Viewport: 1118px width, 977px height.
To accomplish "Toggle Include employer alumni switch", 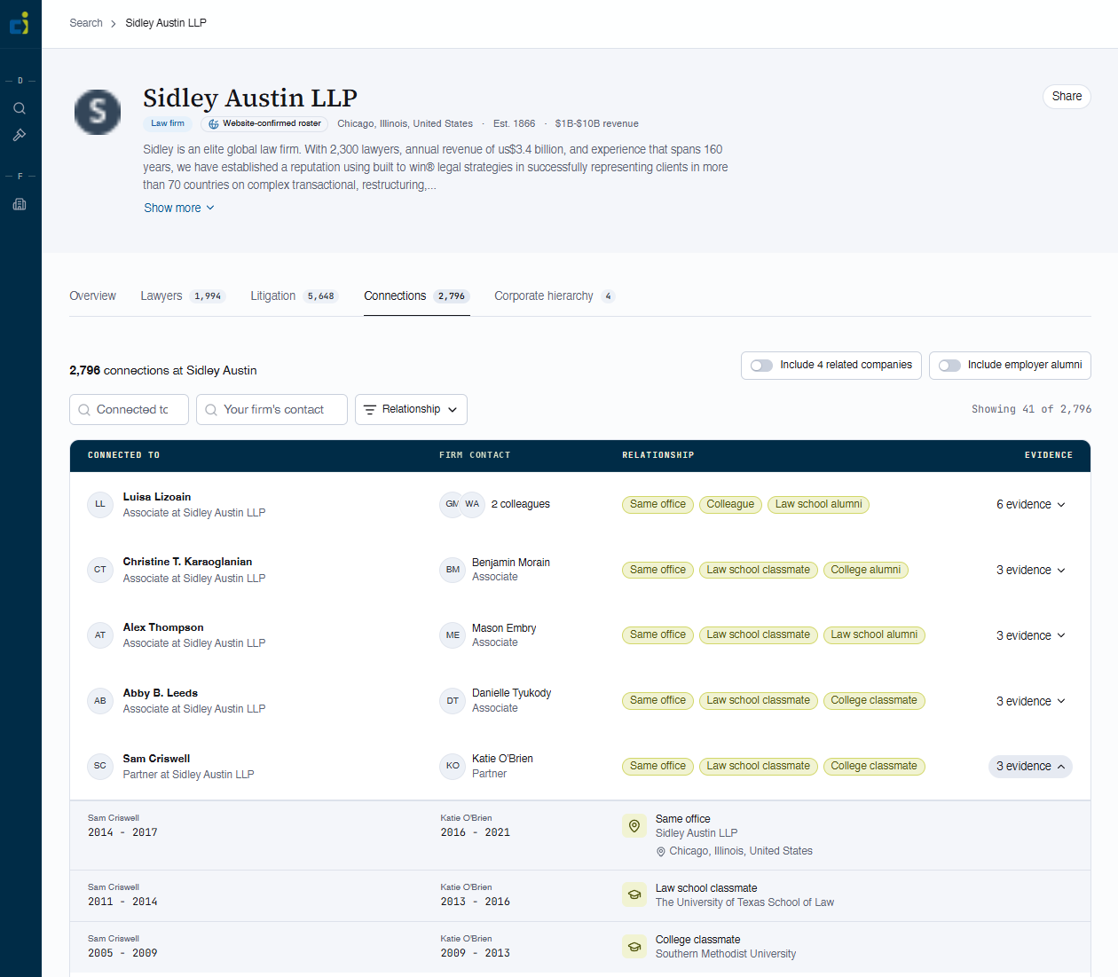I will [x=949, y=366].
